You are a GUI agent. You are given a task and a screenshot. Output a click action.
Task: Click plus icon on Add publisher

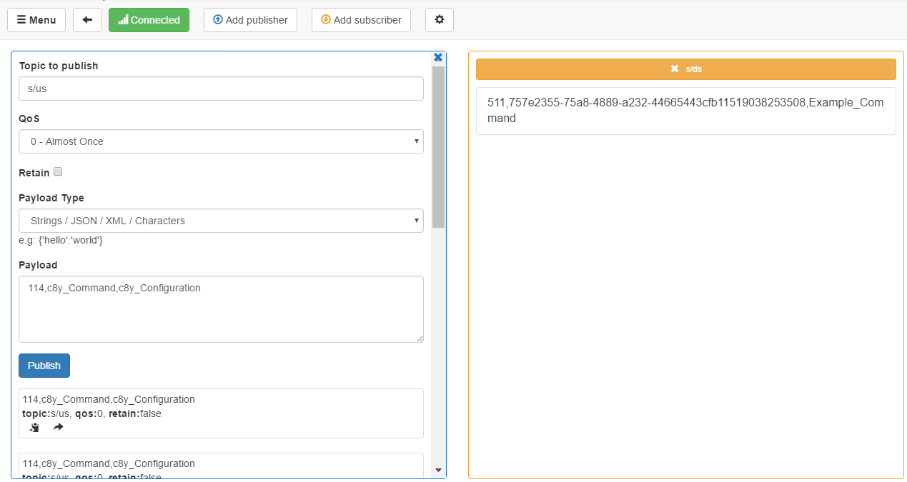[217, 20]
